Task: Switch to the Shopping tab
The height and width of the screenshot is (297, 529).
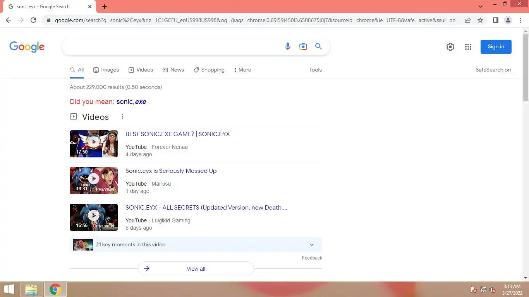Action: (x=209, y=70)
